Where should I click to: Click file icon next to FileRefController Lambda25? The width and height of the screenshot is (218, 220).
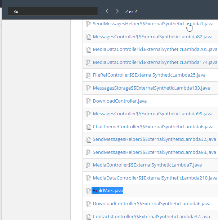click(89, 75)
